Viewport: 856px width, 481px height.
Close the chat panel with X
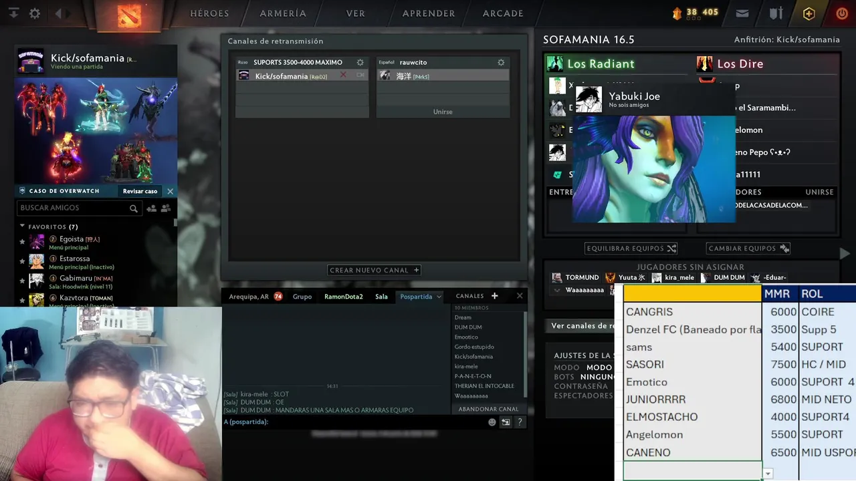520,296
